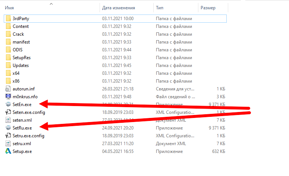The height and width of the screenshot is (176, 289).
Task: Click the m0nkrus.nfo file name
Action: pyautogui.click(x=25, y=96)
